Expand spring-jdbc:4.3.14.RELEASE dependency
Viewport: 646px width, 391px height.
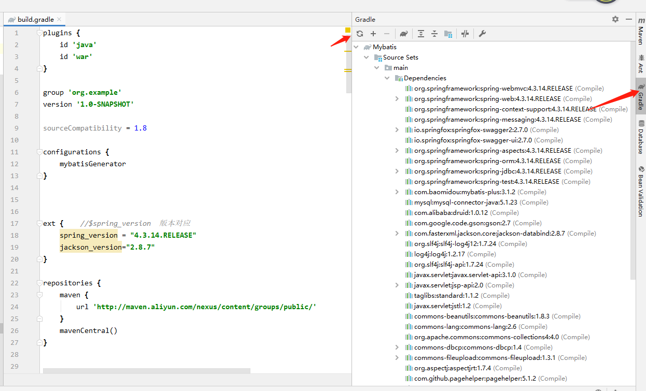[x=397, y=171]
